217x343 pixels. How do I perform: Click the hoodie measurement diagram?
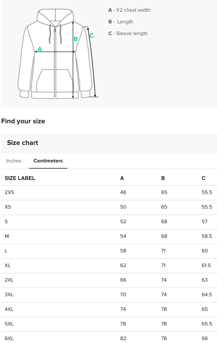click(55, 54)
